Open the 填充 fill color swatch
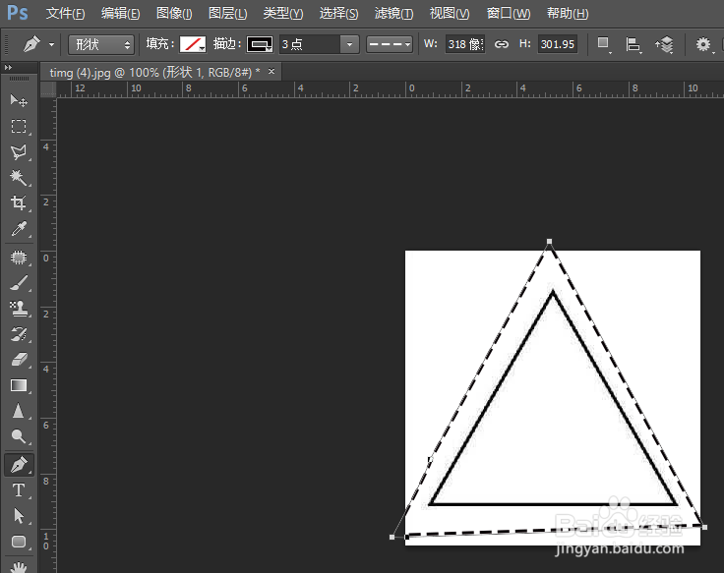Screen dimensions: 724x573 click(193, 45)
